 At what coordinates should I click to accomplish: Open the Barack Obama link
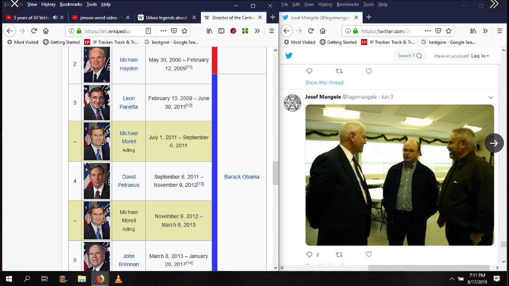pyautogui.click(x=241, y=177)
